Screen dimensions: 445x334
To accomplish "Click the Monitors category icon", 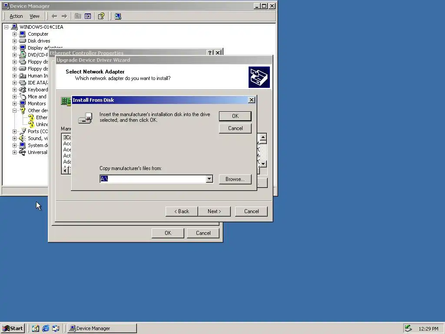I will point(23,104).
